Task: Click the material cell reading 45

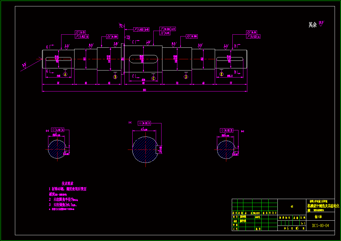Action: tap(292, 207)
